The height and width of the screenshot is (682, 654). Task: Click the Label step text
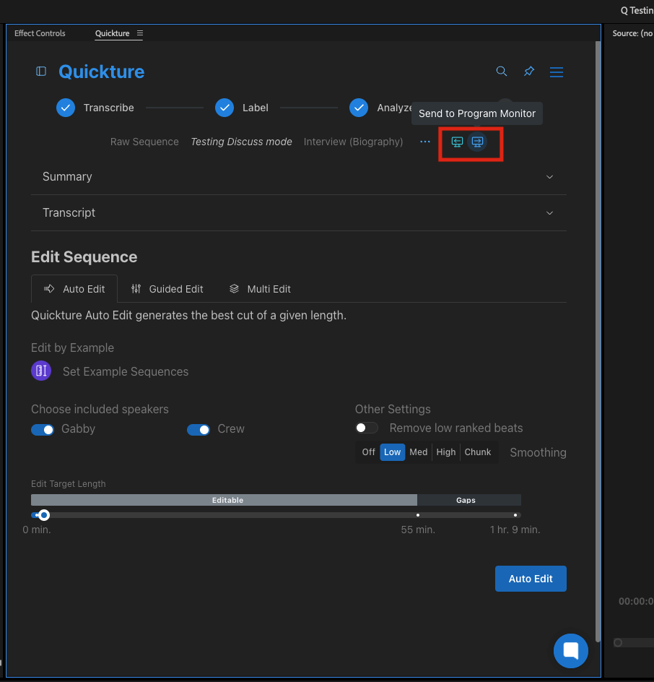tap(255, 108)
